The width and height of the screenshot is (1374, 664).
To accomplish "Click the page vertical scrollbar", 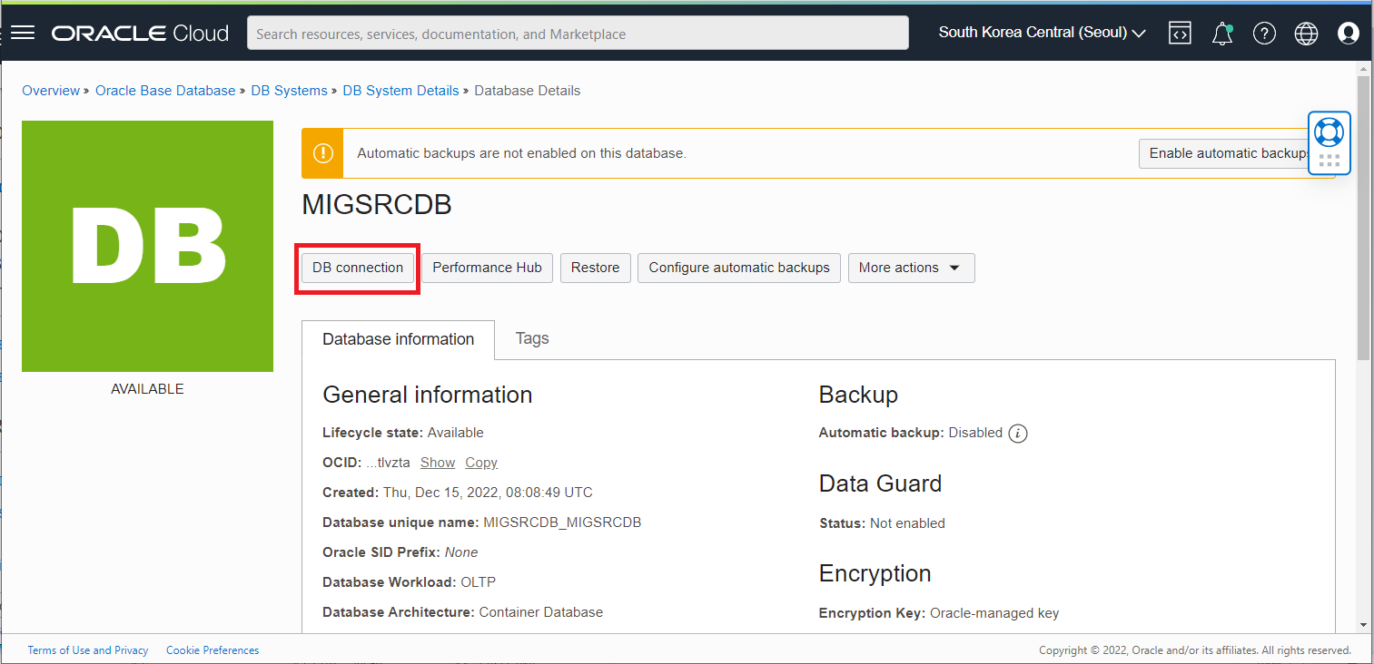I will pyautogui.click(x=1363, y=217).
